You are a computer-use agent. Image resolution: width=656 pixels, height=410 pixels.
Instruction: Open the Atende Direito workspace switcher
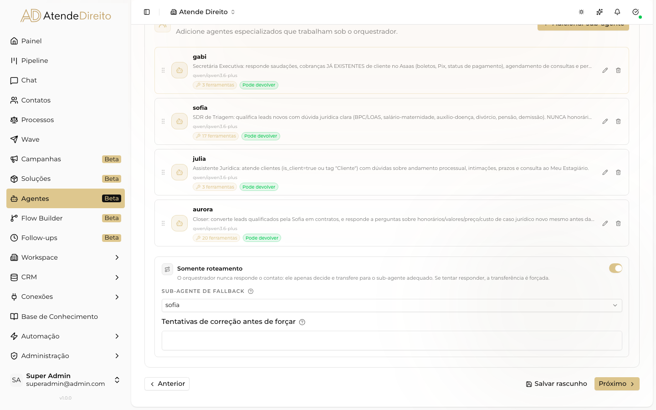click(203, 12)
